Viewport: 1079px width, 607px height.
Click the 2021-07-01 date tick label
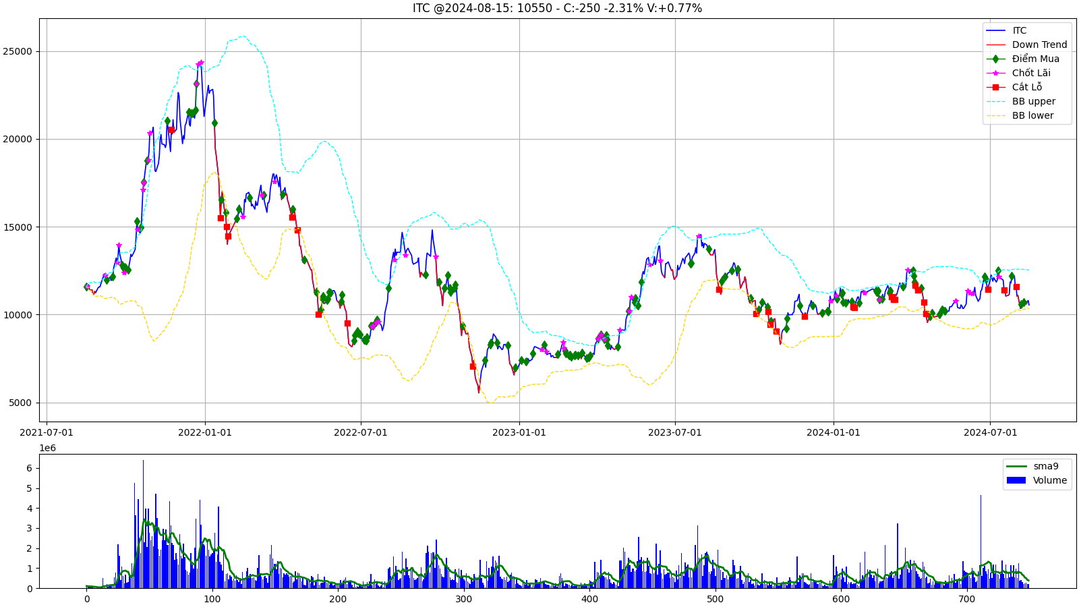point(47,432)
